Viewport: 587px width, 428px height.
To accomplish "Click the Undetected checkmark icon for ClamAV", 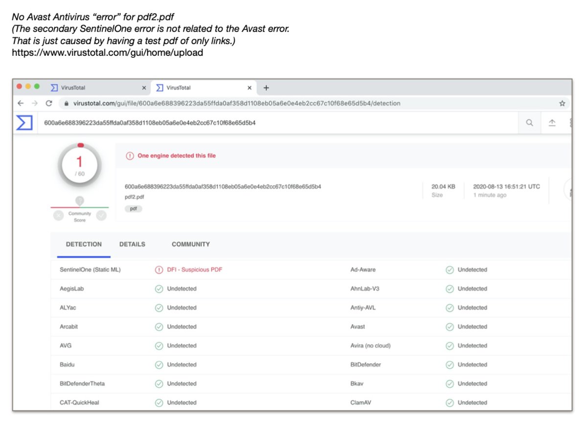I will [450, 403].
